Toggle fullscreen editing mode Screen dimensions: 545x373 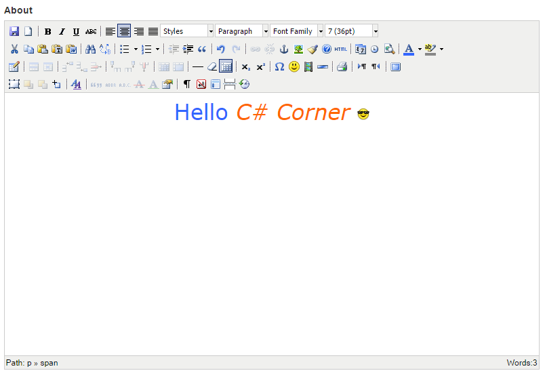[x=395, y=66]
